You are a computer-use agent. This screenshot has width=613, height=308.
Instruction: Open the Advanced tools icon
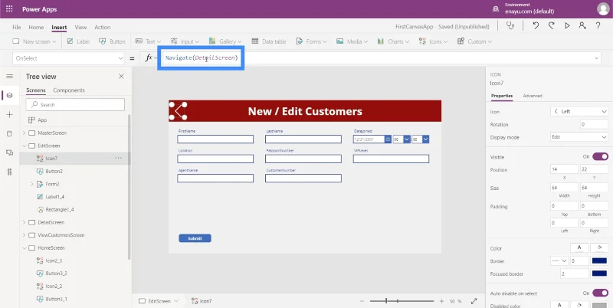10,172
